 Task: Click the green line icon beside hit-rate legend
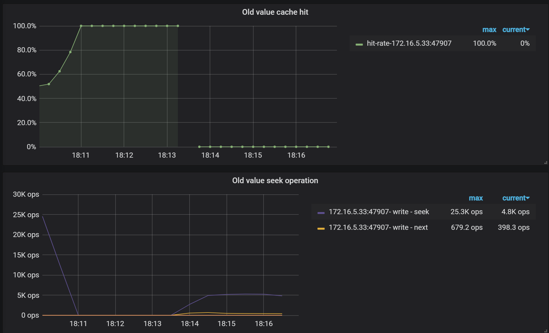click(x=359, y=44)
